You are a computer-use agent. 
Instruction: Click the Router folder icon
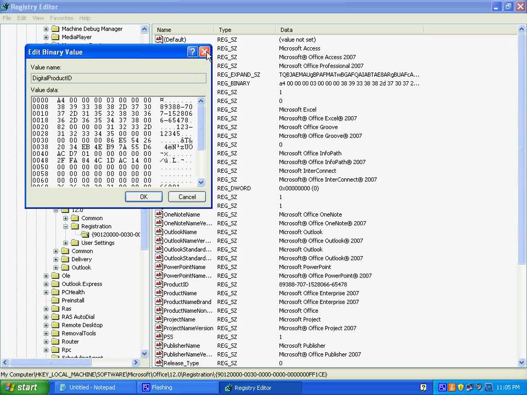click(55, 342)
